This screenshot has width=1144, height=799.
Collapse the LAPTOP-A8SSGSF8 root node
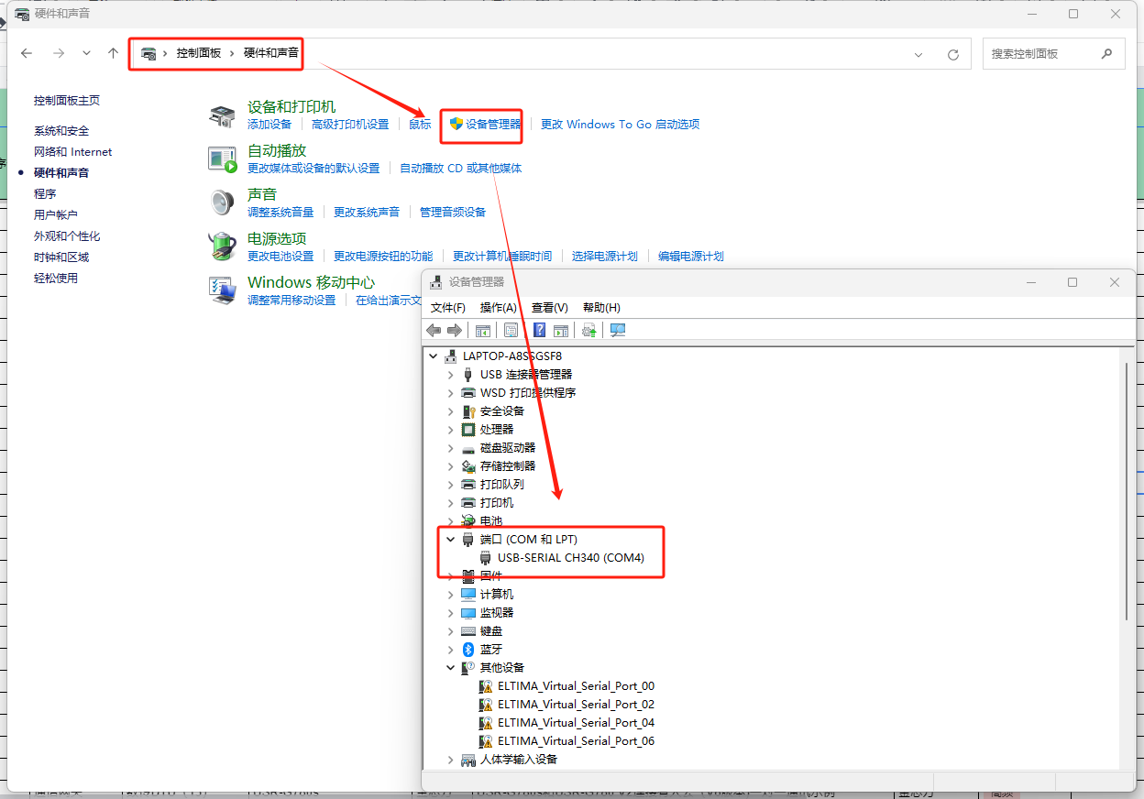pos(433,356)
